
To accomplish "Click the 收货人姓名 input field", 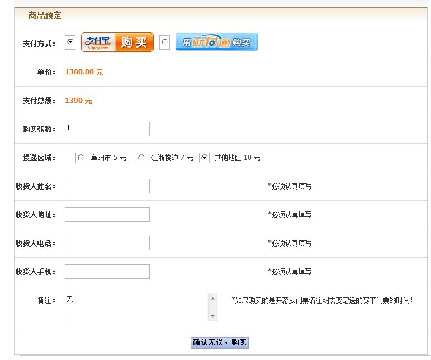I will 107,186.
